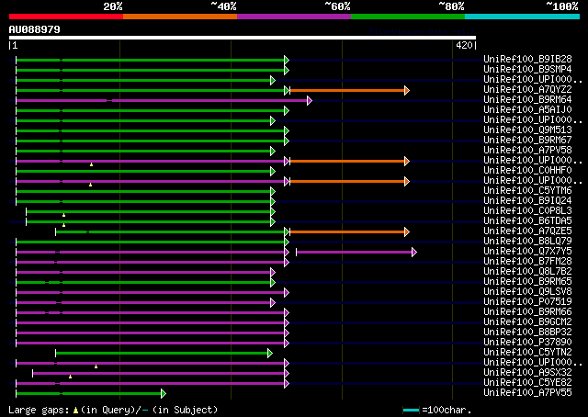Click the green alignment bar for C5YTN2
This screenshot has height=417, width=588.
[x=162, y=354]
